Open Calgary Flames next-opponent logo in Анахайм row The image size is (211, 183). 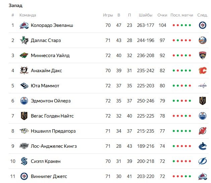tap(202, 71)
